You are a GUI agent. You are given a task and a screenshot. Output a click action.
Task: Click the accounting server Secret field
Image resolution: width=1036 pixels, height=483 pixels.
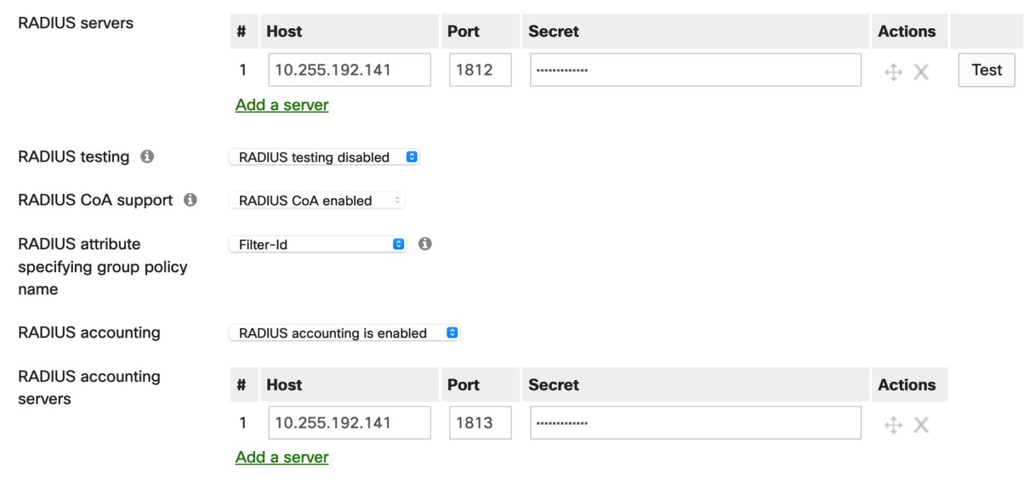(694, 423)
